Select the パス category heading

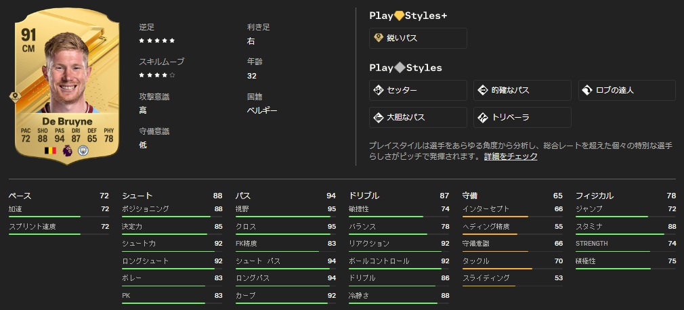pos(242,196)
